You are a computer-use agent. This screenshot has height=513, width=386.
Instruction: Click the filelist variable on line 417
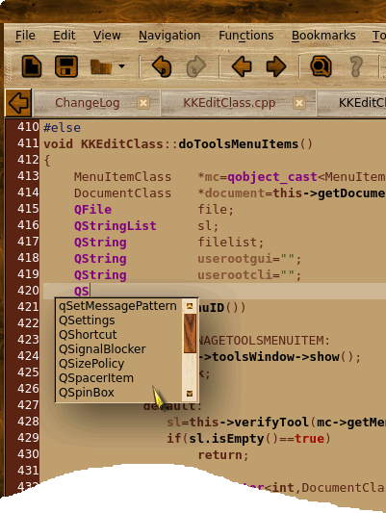point(227,243)
